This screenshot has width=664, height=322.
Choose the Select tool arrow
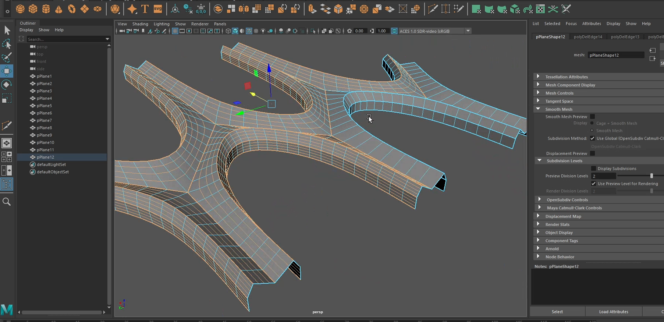[7, 30]
